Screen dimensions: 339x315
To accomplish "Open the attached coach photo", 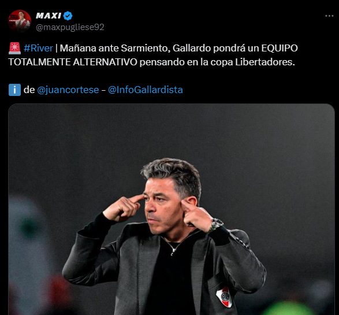I will (172, 209).
